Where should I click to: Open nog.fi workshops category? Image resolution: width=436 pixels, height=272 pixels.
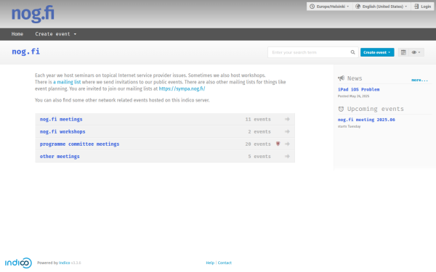(62, 131)
